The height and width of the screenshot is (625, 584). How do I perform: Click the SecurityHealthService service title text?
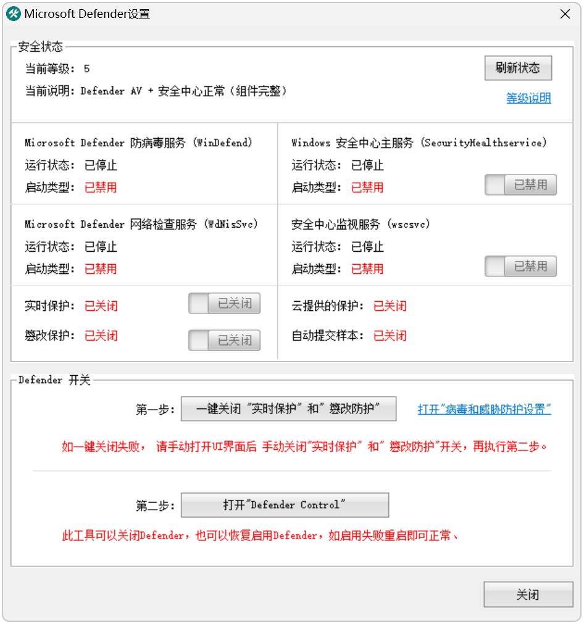click(419, 143)
